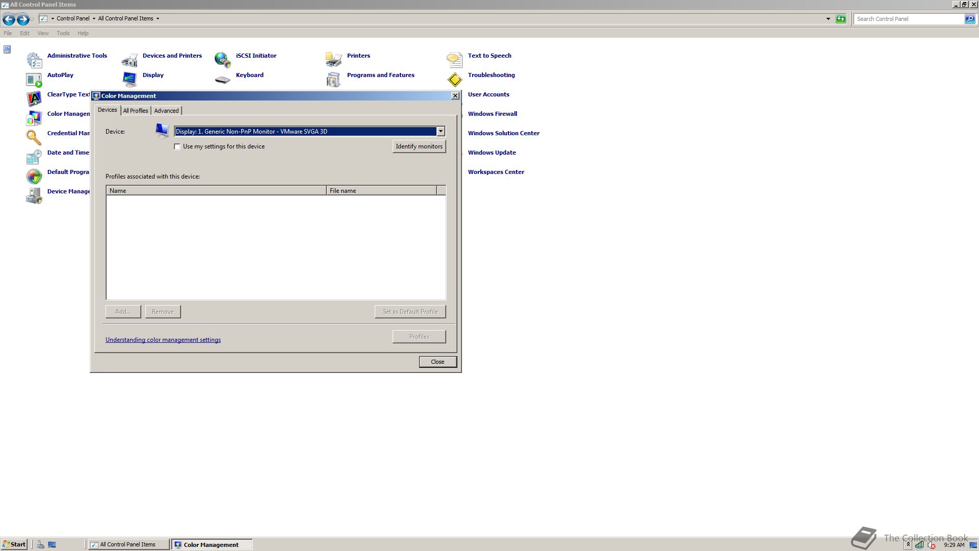Image resolution: width=979 pixels, height=551 pixels.
Task: Click the Remove button
Action: tap(163, 312)
